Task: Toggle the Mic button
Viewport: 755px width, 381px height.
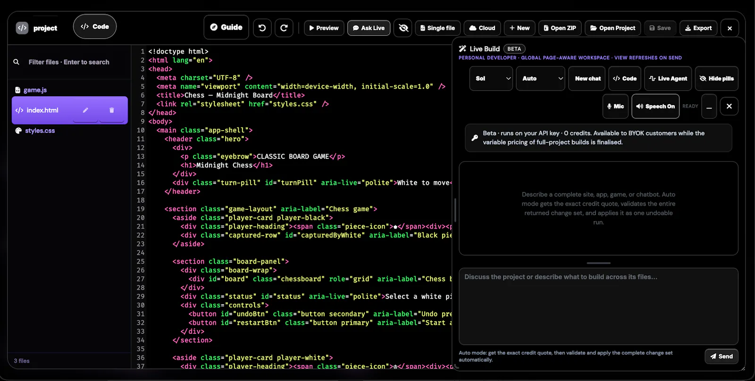Action: (615, 106)
